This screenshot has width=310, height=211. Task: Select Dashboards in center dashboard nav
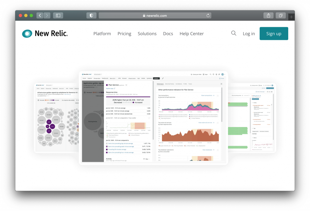pyautogui.click(x=105, y=78)
